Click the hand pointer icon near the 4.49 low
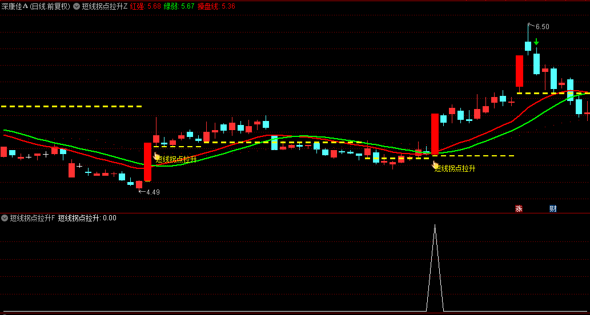 point(156,156)
